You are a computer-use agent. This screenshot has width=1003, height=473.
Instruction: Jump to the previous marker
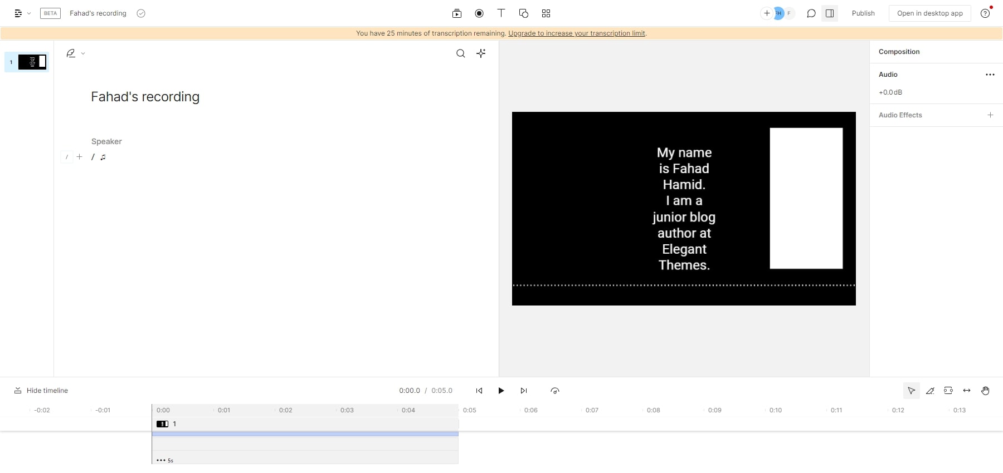pos(479,391)
